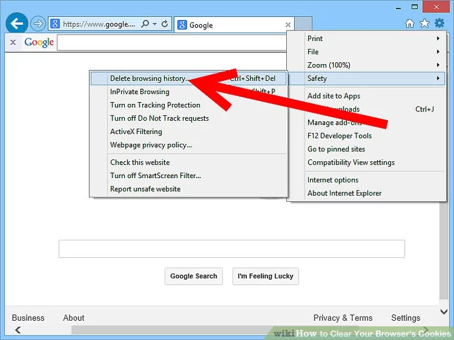Click the vertical scrollbar down arrow
454x340 pixels.
coord(443,311)
